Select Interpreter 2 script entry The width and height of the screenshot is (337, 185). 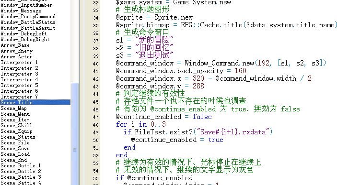19,68
